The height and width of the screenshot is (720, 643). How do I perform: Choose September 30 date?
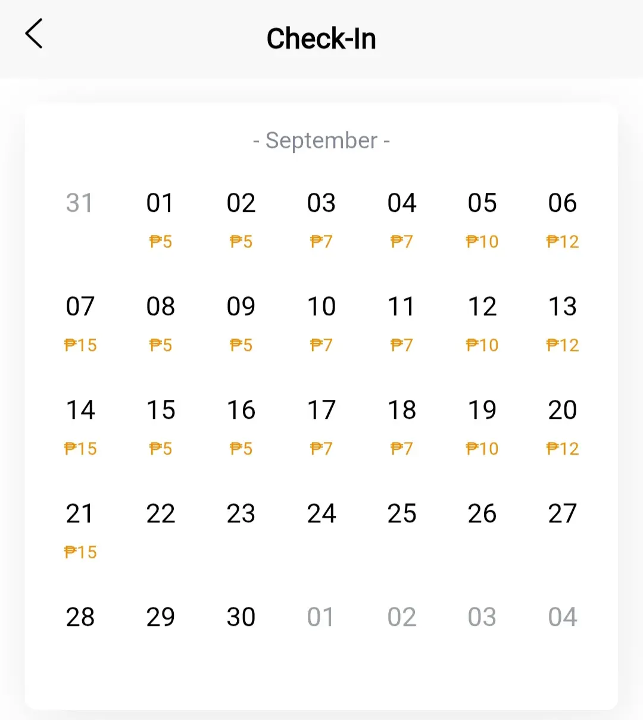pyautogui.click(x=241, y=617)
